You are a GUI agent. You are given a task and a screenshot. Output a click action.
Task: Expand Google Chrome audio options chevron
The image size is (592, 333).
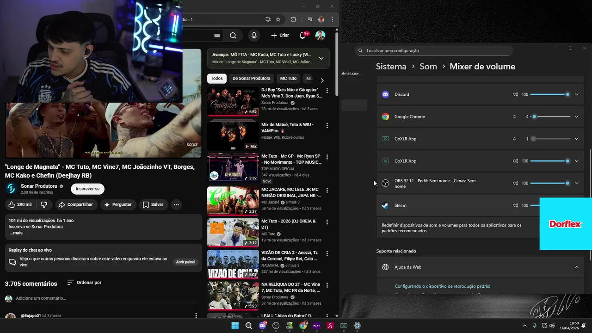coord(576,117)
